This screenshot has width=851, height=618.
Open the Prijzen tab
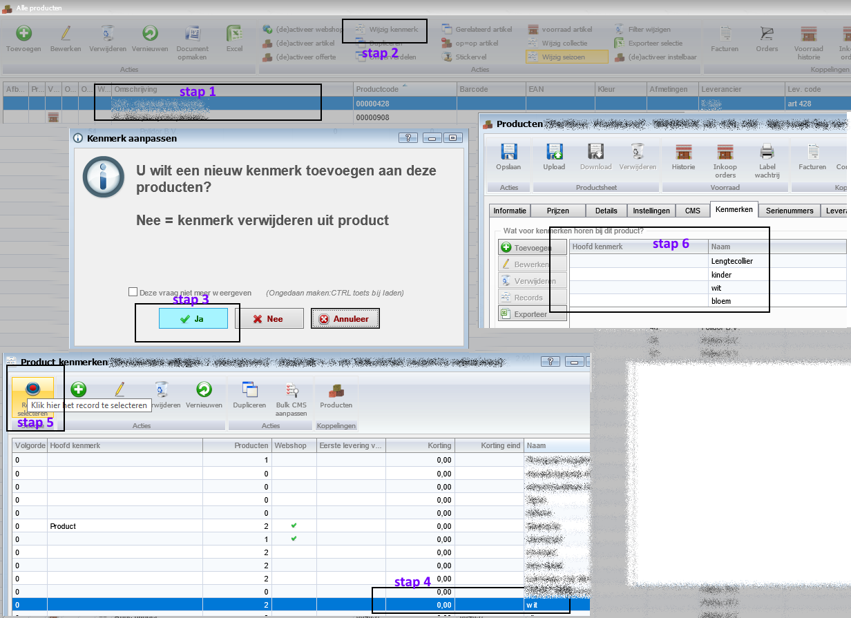coord(557,211)
